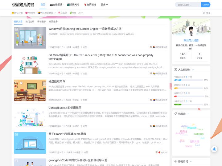Click the 在线壁纸 camera icon
The image size is (222, 166).
51,5
